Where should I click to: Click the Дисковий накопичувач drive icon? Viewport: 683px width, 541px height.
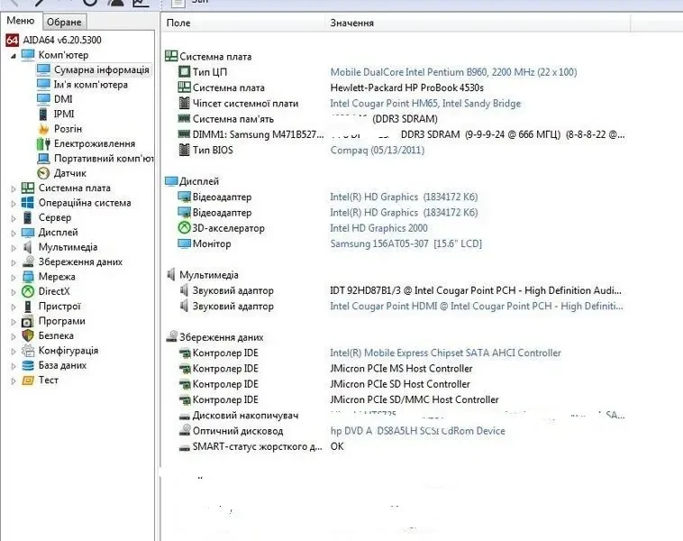(184, 417)
